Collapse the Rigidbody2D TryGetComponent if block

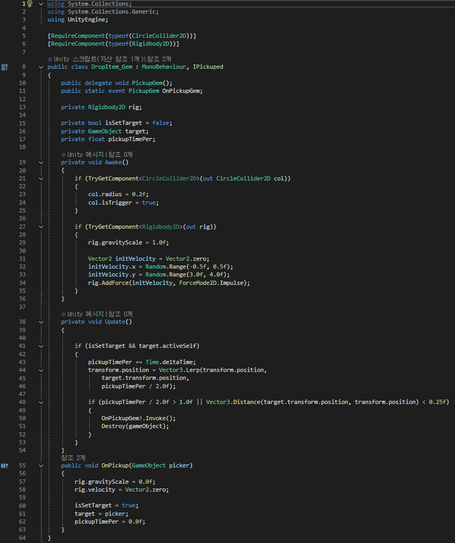(41, 227)
